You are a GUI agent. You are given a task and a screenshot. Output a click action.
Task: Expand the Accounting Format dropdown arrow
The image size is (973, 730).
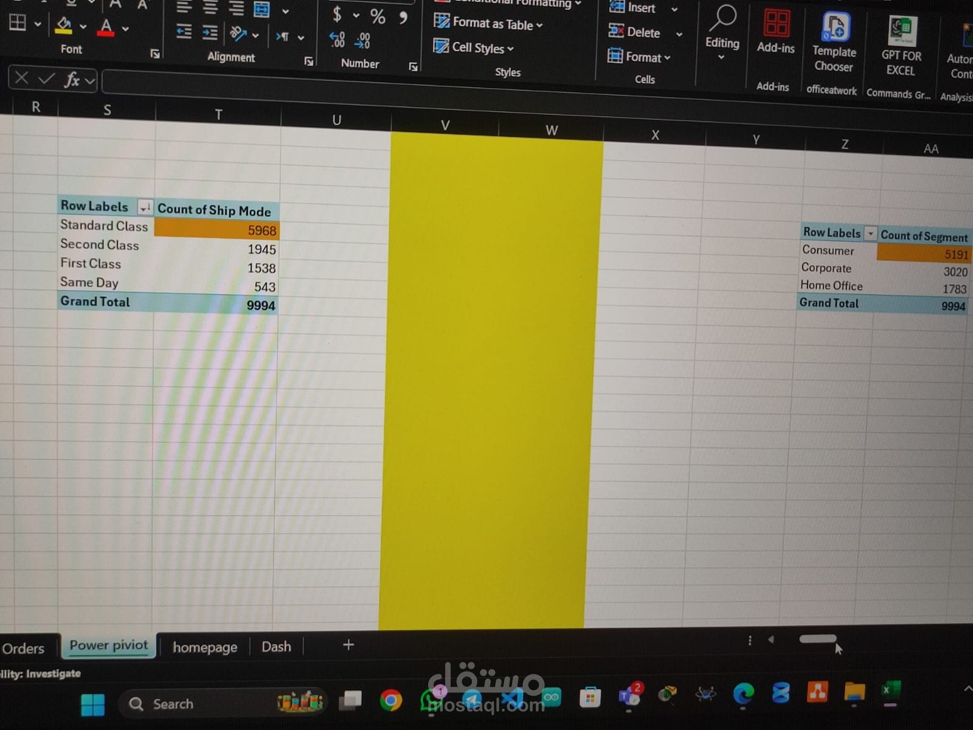(356, 15)
